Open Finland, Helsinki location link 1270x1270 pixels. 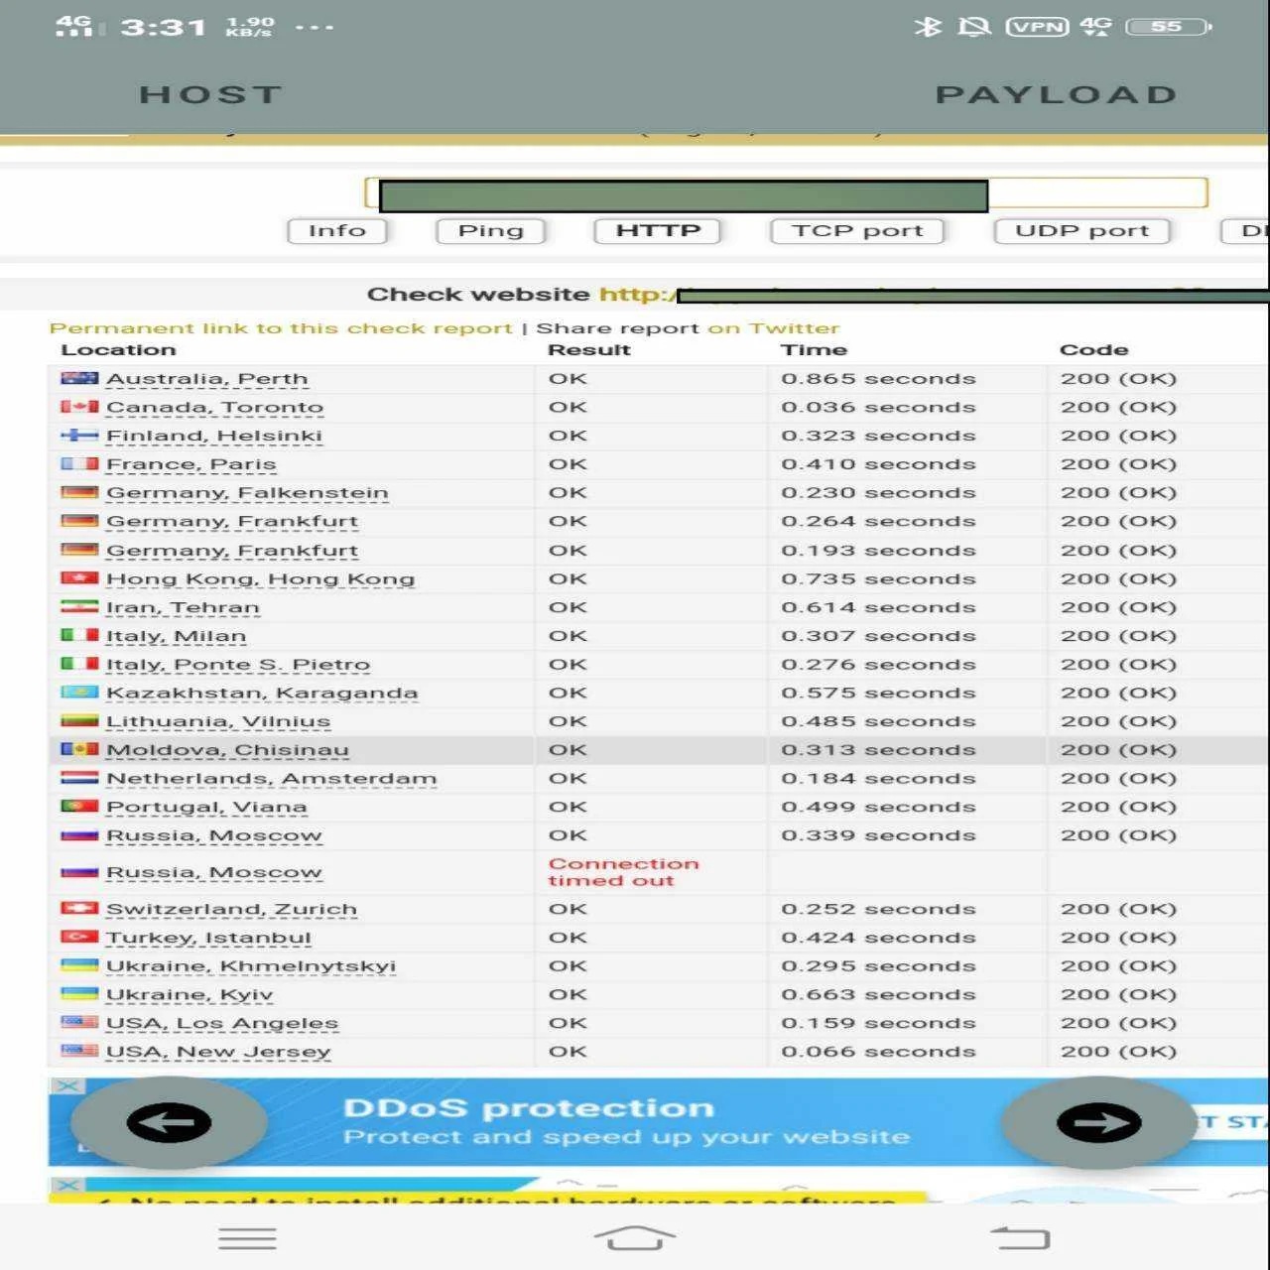pyautogui.click(x=213, y=436)
